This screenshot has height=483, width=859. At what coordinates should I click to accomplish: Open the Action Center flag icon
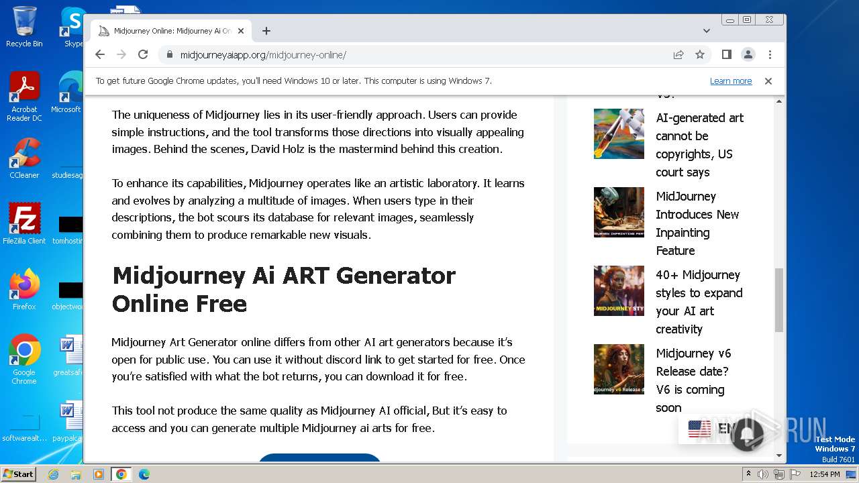click(795, 474)
